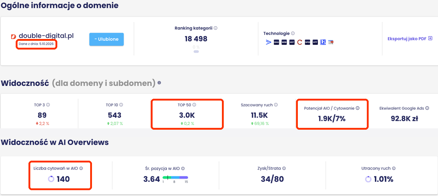Show info tooltip for Utracony ruch
The image size is (438, 196).
(394, 168)
